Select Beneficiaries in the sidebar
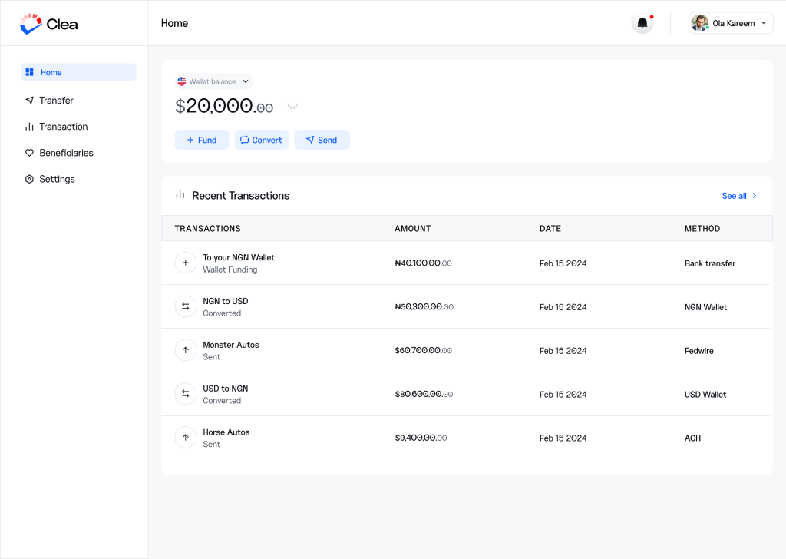786x559 pixels. pos(66,153)
